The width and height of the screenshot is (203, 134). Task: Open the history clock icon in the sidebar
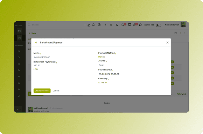(x=19, y=31)
